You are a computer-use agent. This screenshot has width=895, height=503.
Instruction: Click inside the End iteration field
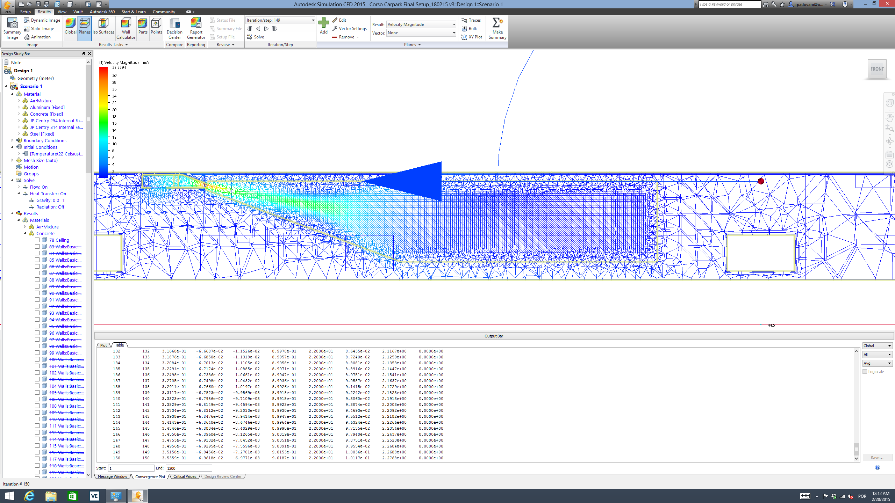pyautogui.click(x=189, y=468)
